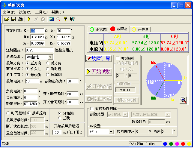Viewport: 194px width, 148px height.
Task: Click the 读取GPS时钟 button
Action: 126,100
